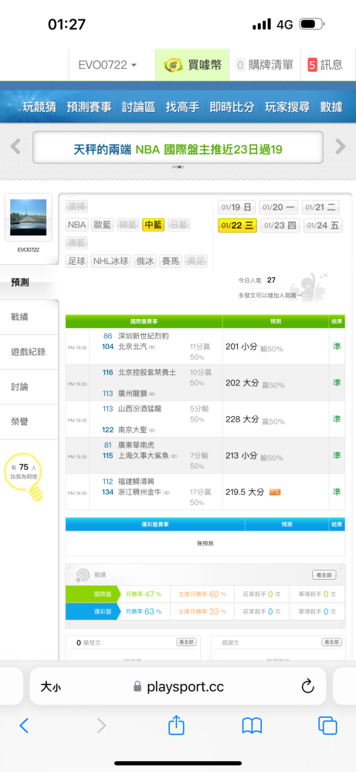The width and height of the screenshot is (356, 772).
Task: Open the EVO0722 account dropdown
Action: click(107, 65)
